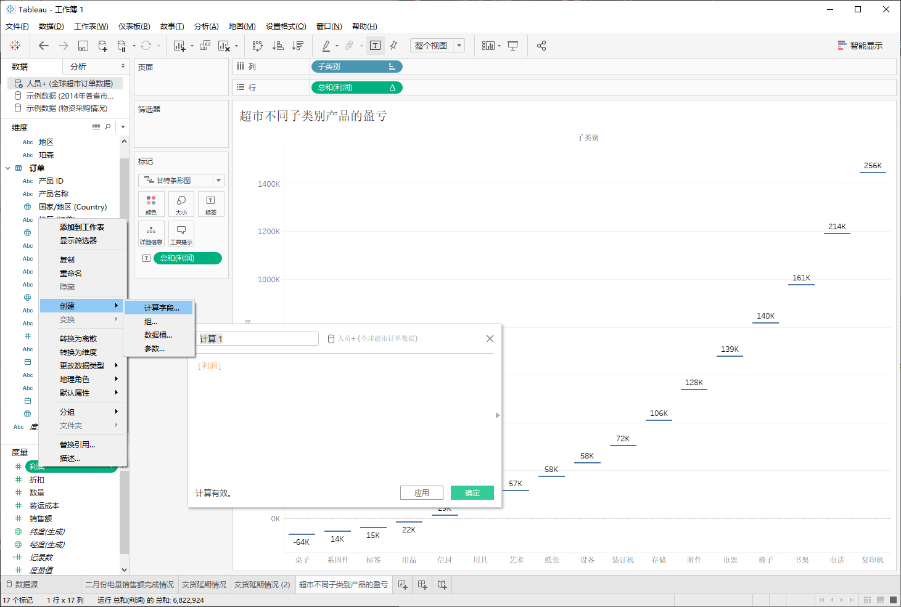Click the undo back arrow
Viewport: 901px width, 607px height.
click(44, 46)
